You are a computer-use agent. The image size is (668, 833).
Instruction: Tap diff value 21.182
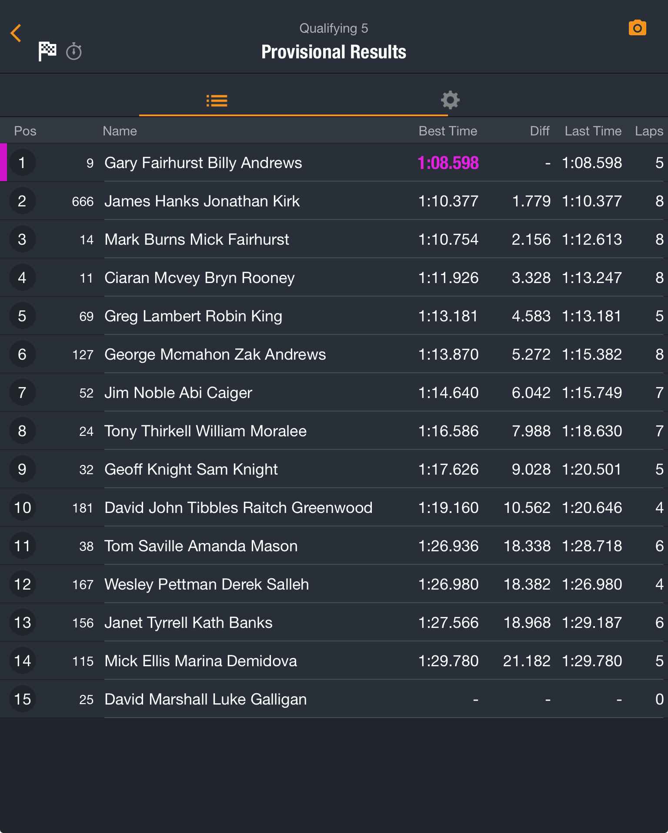(527, 661)
